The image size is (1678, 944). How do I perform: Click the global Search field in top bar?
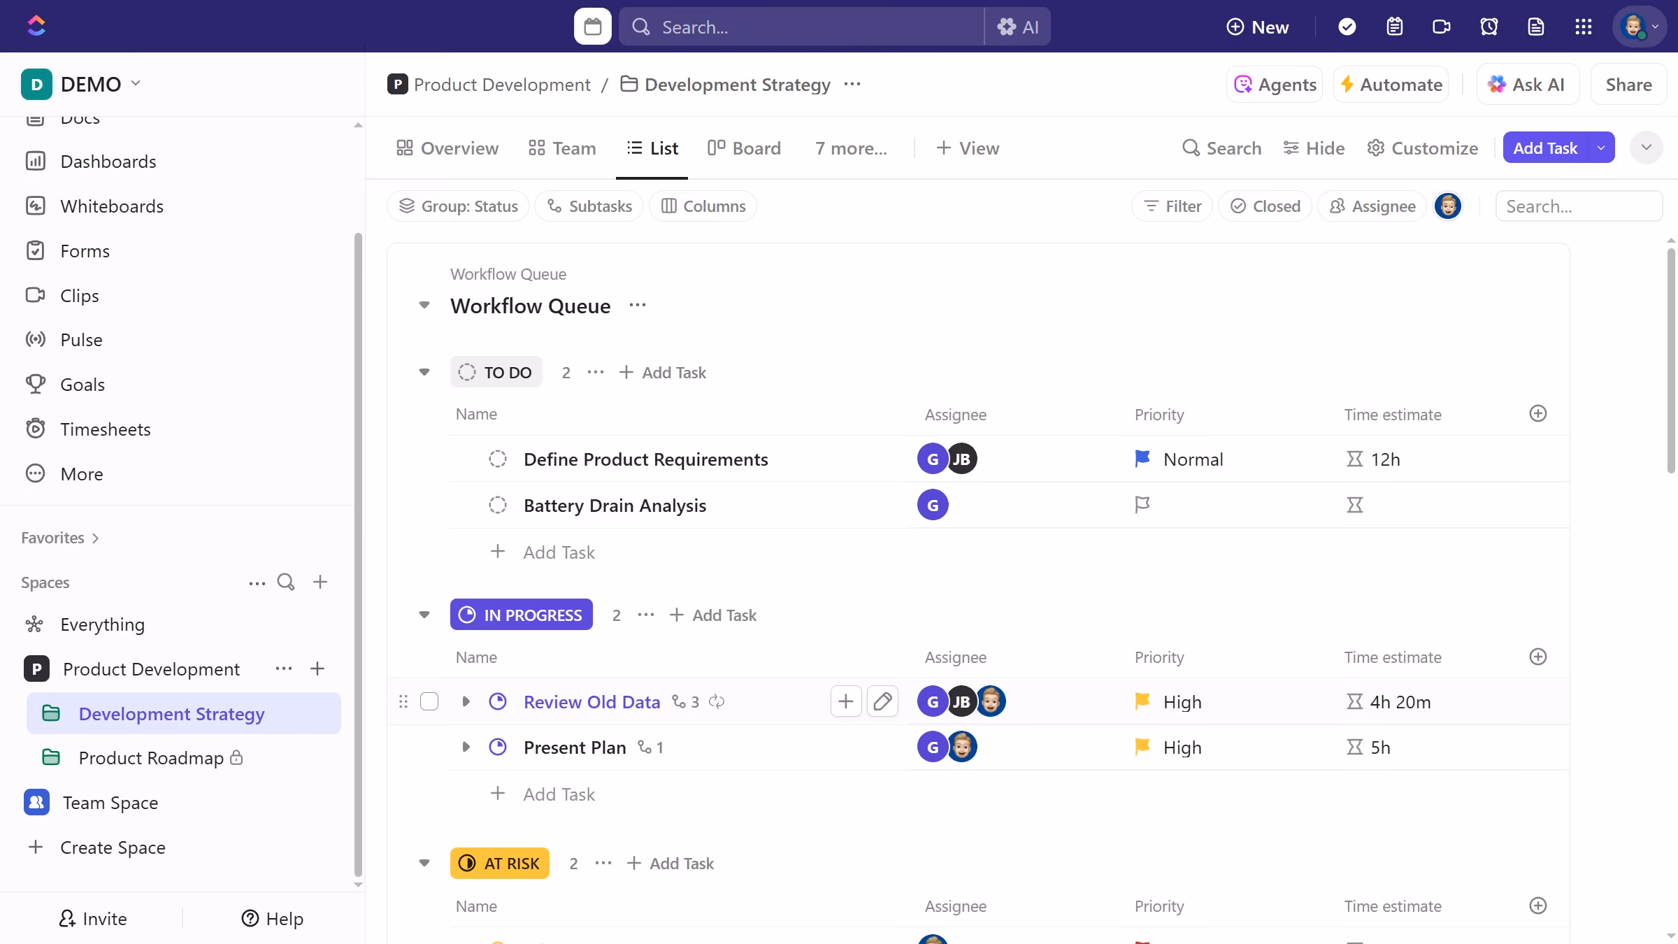(801, 27)
